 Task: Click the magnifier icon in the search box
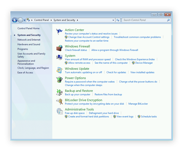(168, 20)
